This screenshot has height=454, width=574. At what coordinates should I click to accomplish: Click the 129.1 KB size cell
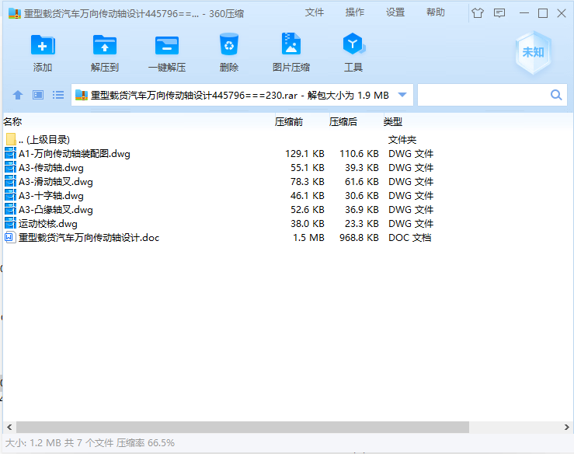304,153
